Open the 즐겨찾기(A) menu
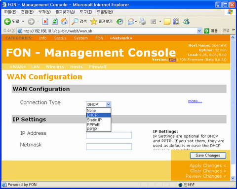This screenshot has width=237, height=189. (x=65, y=12)
